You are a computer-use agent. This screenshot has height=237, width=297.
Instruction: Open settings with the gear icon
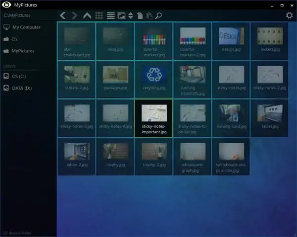290,15
